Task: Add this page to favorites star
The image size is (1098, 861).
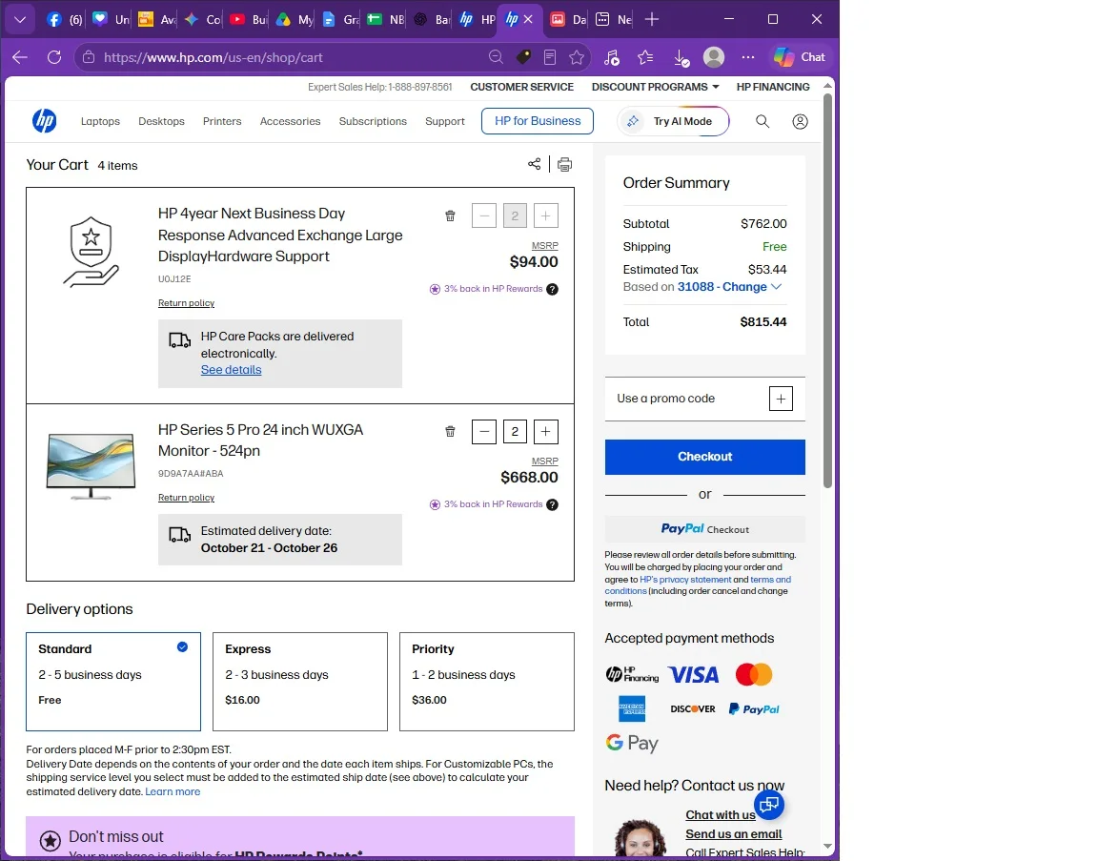Action: pos(577,57)
